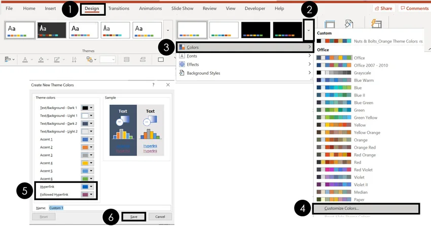This screenshot has width=431, height=229.
Task: Open the Design ribbon tab
Action: pyautogui.click(x=92, y=9)
